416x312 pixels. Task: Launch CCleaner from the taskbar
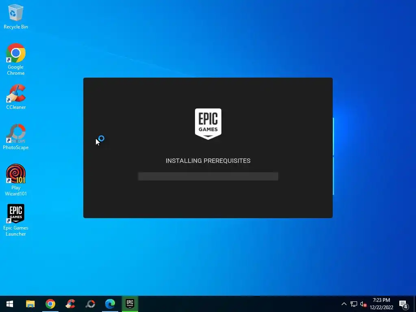[70, 304]
